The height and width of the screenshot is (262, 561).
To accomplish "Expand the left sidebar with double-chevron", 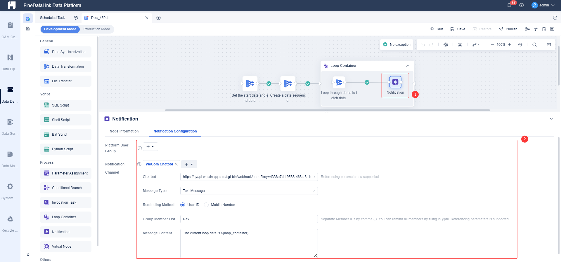I will [x=28, y=255].
